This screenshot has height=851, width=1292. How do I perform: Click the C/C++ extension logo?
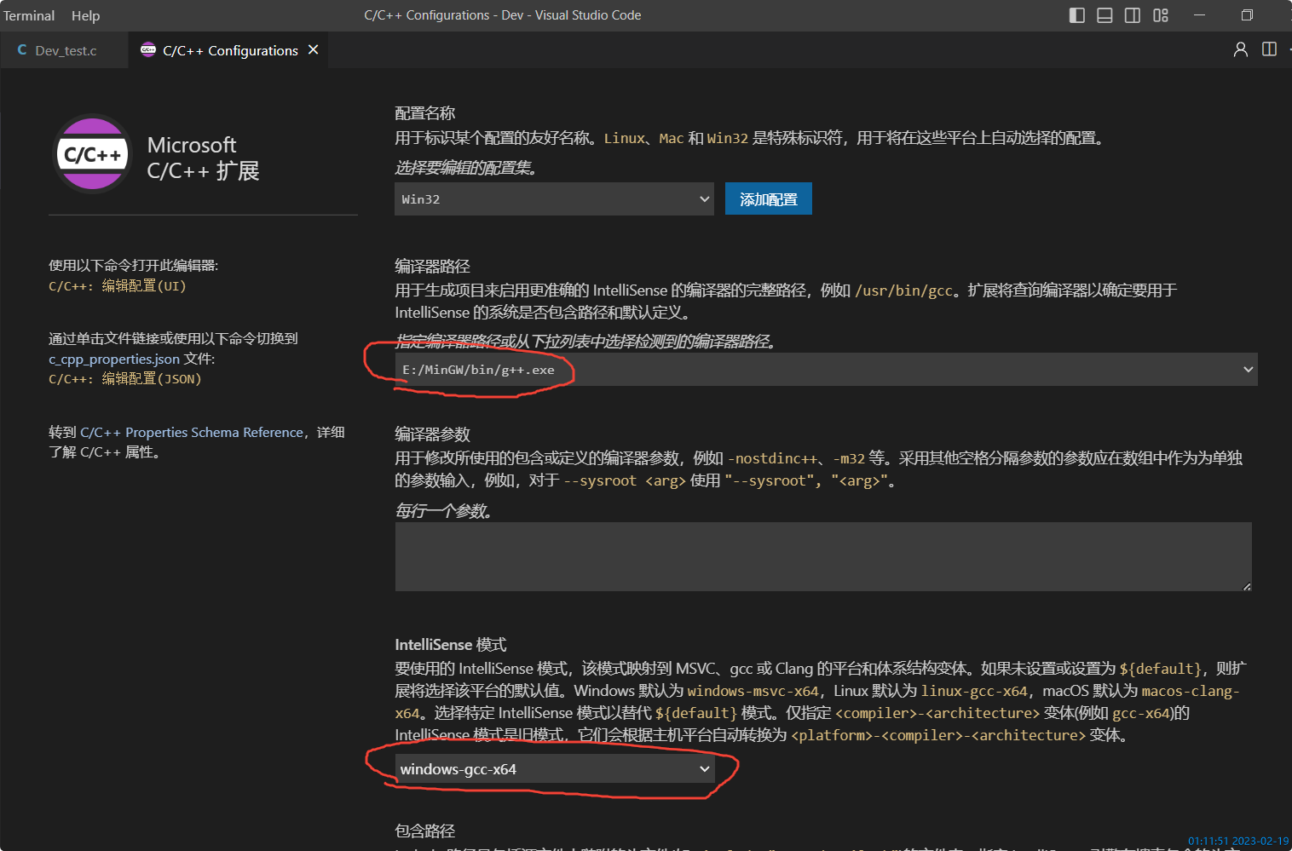tap(92, 154)
